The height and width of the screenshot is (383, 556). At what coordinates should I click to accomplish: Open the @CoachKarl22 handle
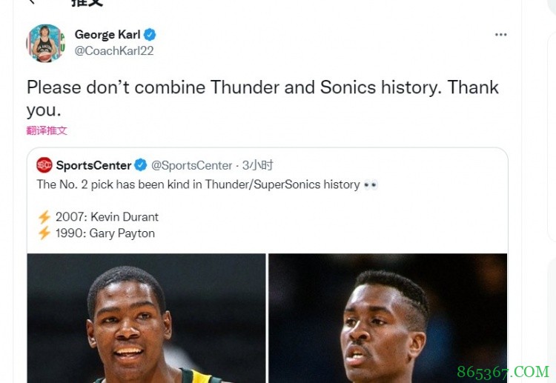point(114,51)
